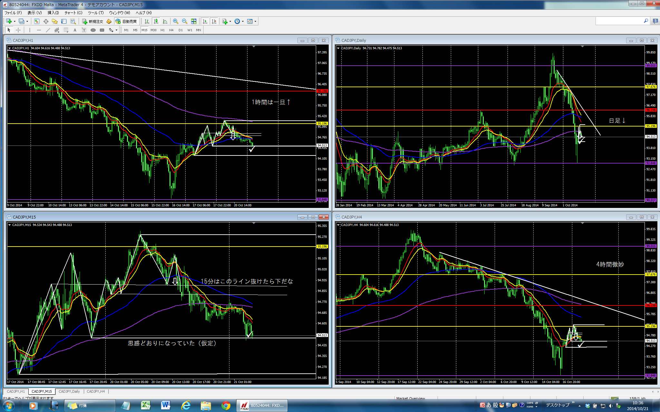
Task: Select the H4 timeframe button
Action: click(x=171, y=30)
